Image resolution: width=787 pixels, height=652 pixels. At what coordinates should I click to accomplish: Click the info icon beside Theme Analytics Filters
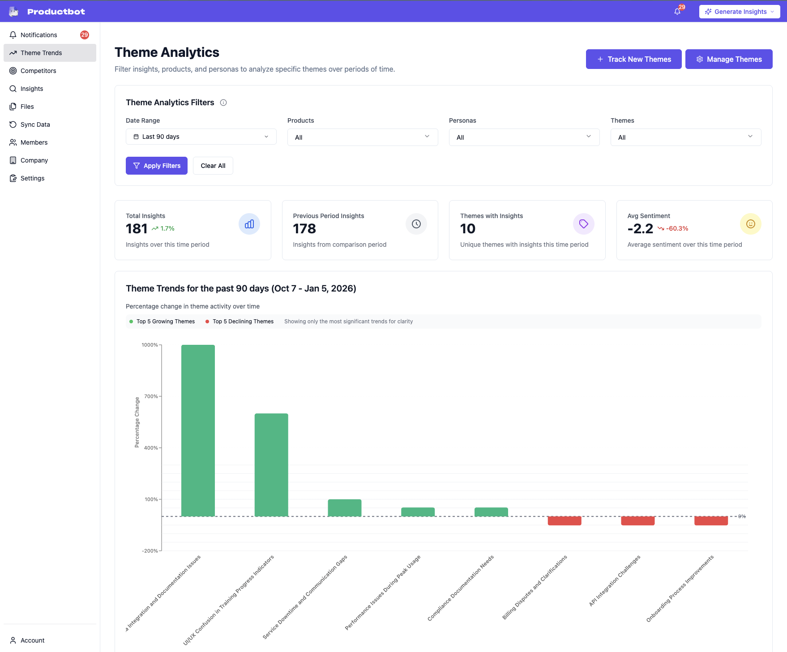[x=223, y=103]
